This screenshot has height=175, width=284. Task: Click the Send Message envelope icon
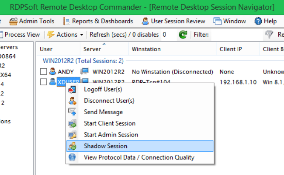click(x=72, y=112)
